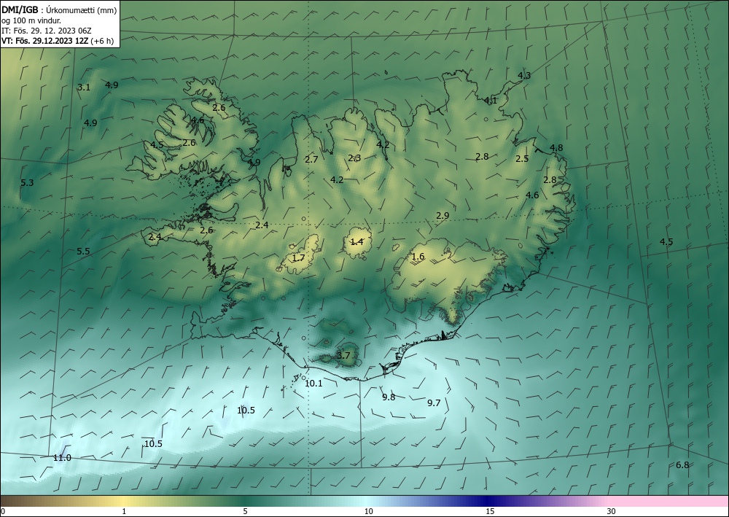The height and width of the screenshot is (517, 729).
Task: Click the initial time 'IT: Fös. 29. 12. 2023 06Z'
Action: [47, 31]
